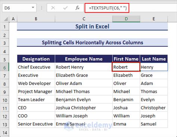Select the 'Executive' cell in row 7
Screen dimensions: 177x137
pyautogui.click(x=36, y=75)
